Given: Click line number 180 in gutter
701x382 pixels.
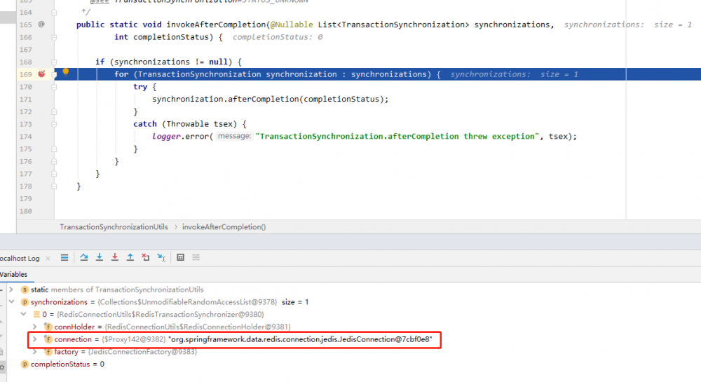Looking at the screenshot, I should (25, 212).
